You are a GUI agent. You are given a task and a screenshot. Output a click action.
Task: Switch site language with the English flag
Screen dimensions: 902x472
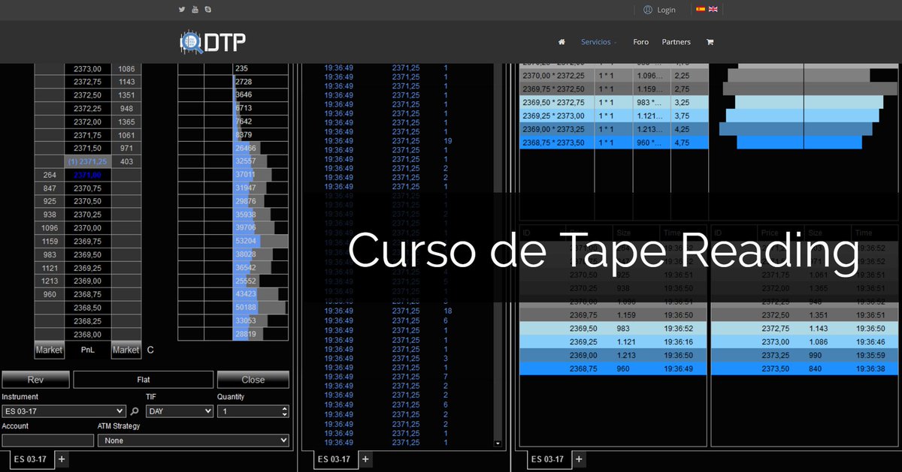pos(713,9)
